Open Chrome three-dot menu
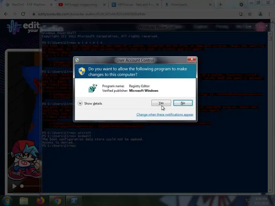The width and height of the screenshot is (275, 206). click(269, 14)
